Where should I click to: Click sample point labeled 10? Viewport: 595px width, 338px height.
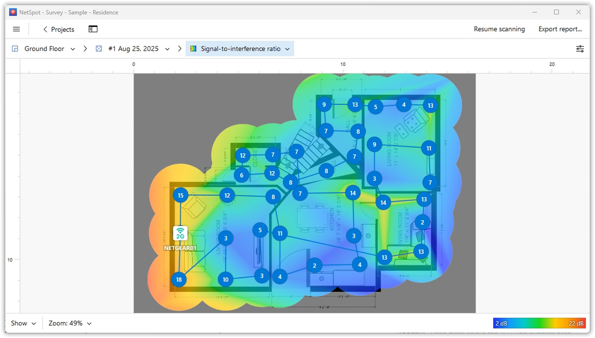pos(226,280)
